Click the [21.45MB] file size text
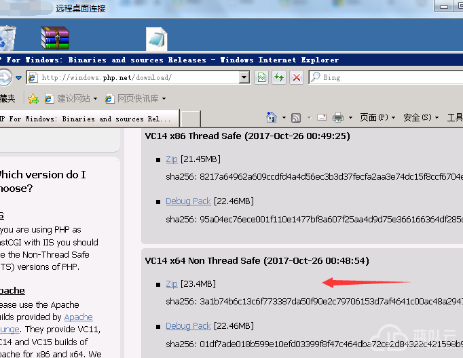The image size is (463, 358). pyautogui.click(x=200, y=159)
